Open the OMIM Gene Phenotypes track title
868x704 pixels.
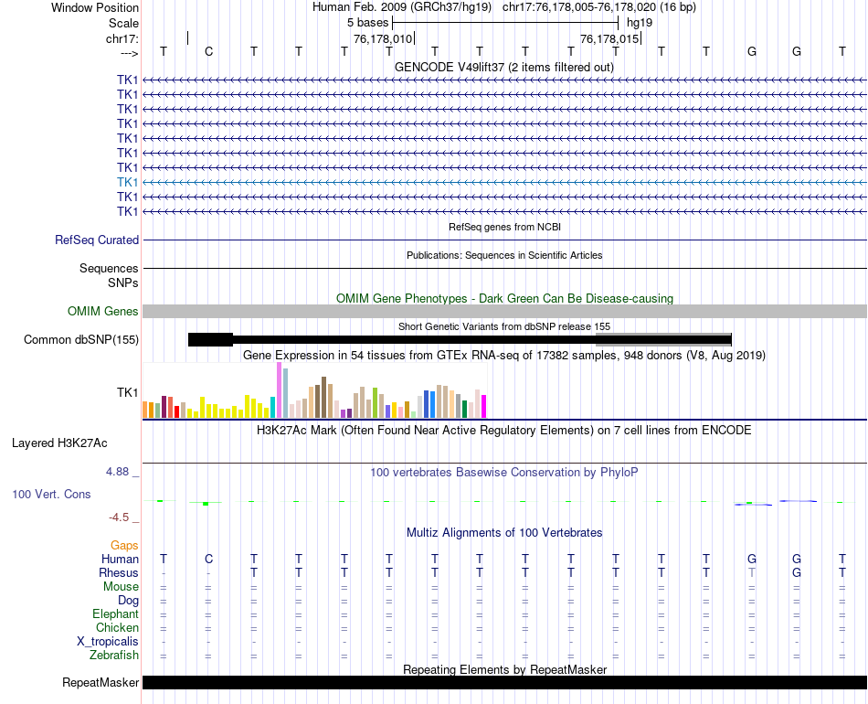coord(504,299)
